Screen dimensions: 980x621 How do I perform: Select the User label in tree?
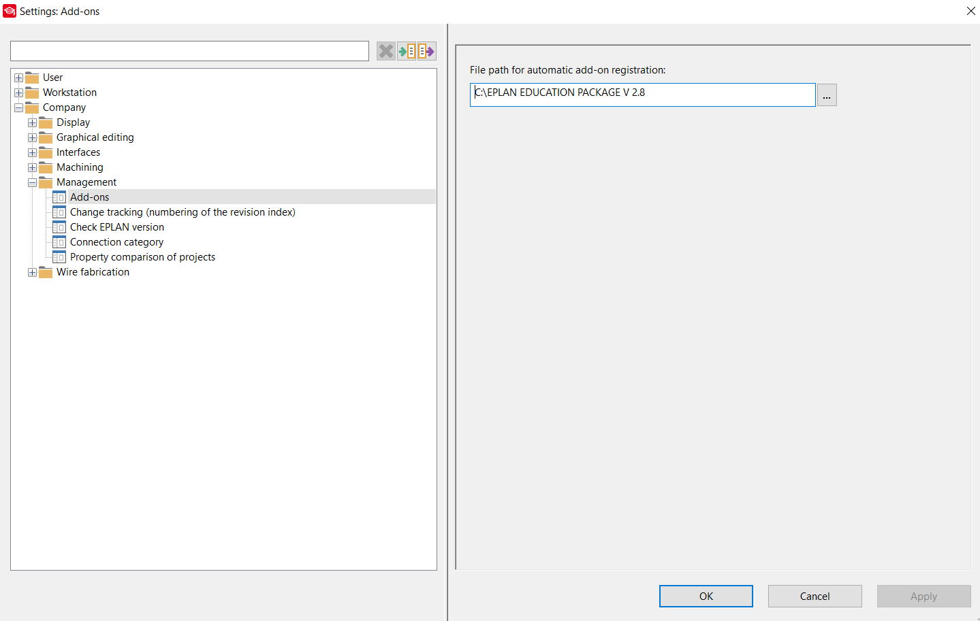click(x=52, y=78)
